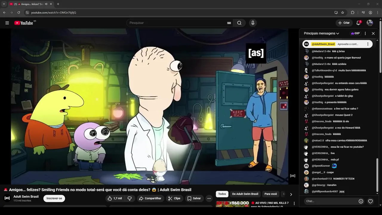Open more actions ellipsis below video
The width and height of the screenshot is (382, 215).
[209, 198]
